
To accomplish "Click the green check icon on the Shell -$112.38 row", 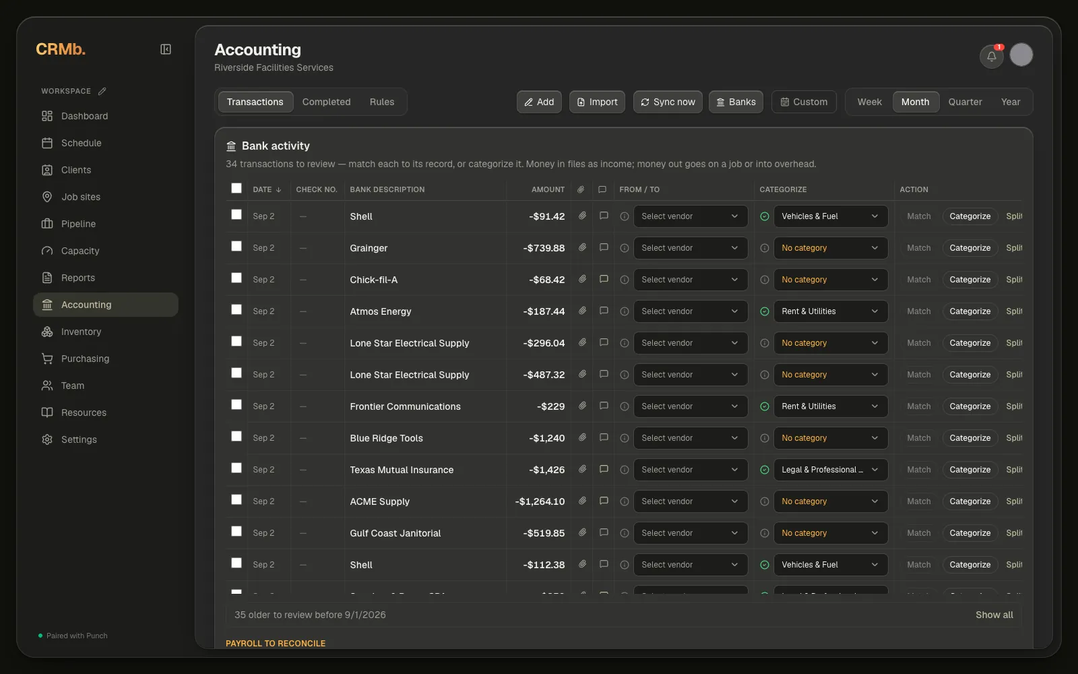I will pyautogui.click(x=765, y=565).
